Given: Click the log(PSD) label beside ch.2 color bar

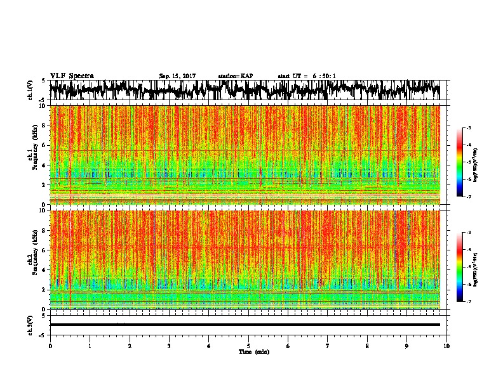Looking at the screenshot, I should tap(476, 269).
